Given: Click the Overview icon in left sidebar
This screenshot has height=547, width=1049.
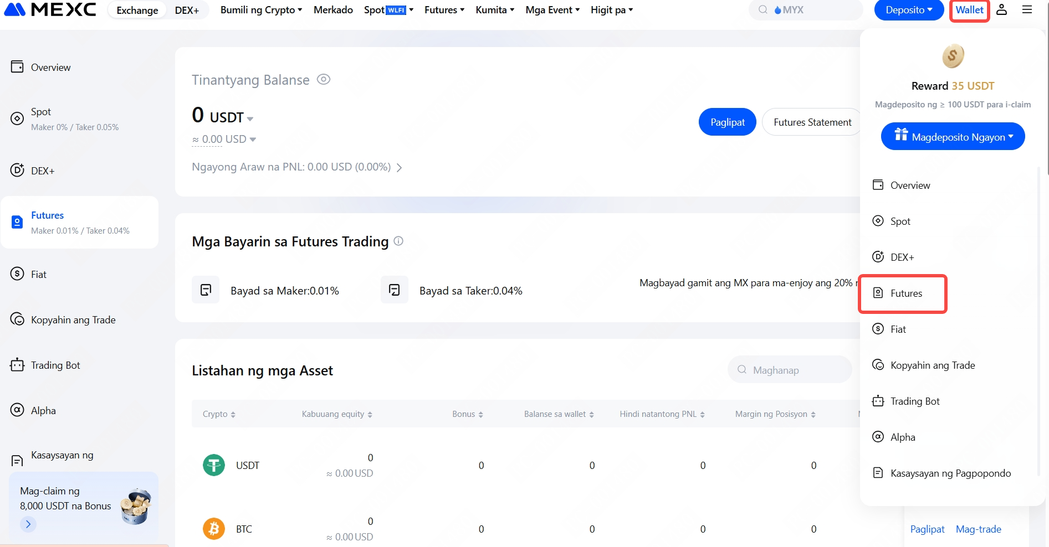Looking at the screenshot, I should point(17,67).
